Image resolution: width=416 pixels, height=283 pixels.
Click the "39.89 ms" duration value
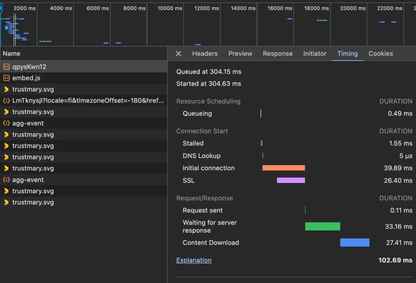[x=398, y=168]
